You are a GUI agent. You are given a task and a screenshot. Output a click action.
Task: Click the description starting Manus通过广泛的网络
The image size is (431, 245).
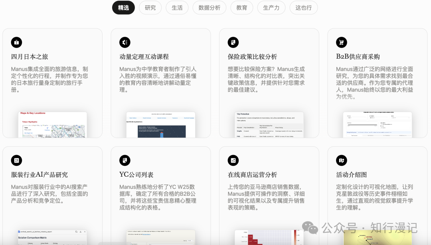374,83
